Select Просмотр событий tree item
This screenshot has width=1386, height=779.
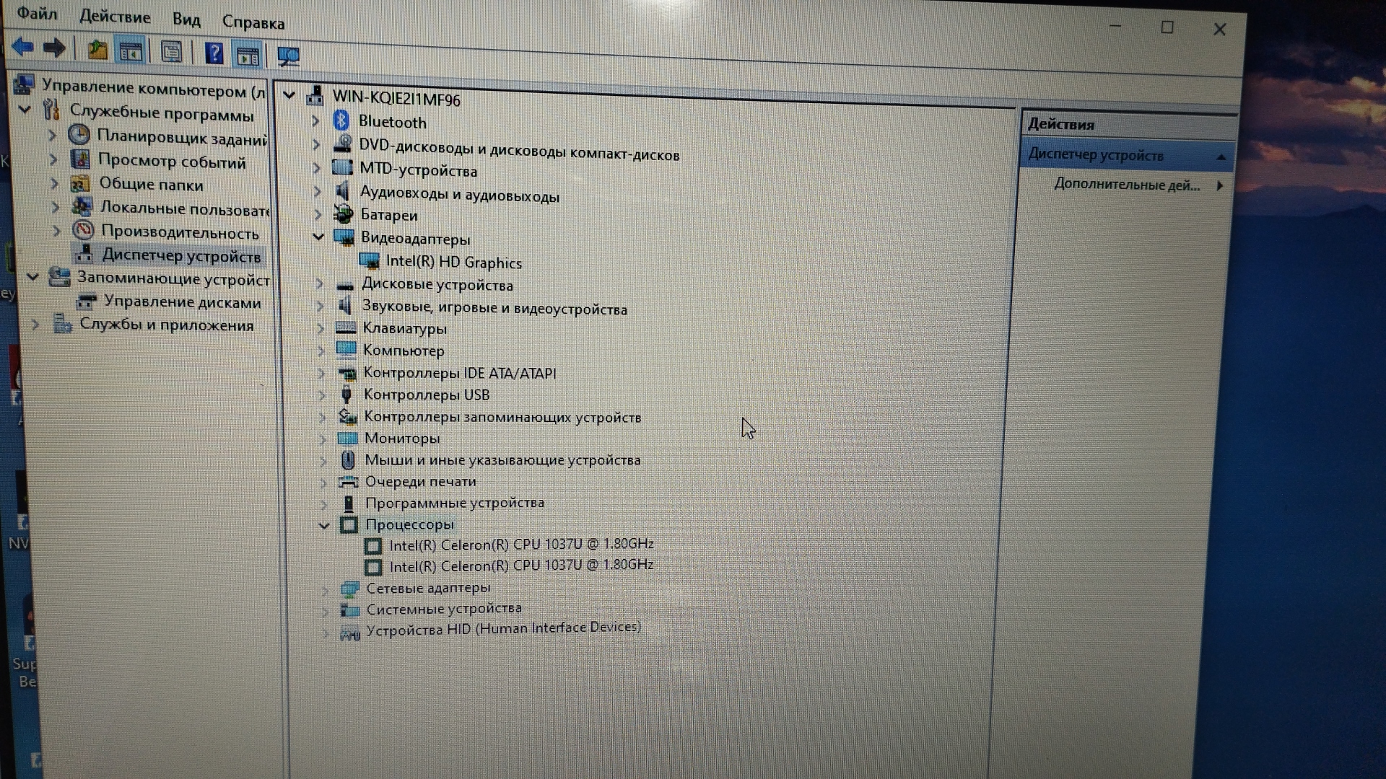[172, 162]
